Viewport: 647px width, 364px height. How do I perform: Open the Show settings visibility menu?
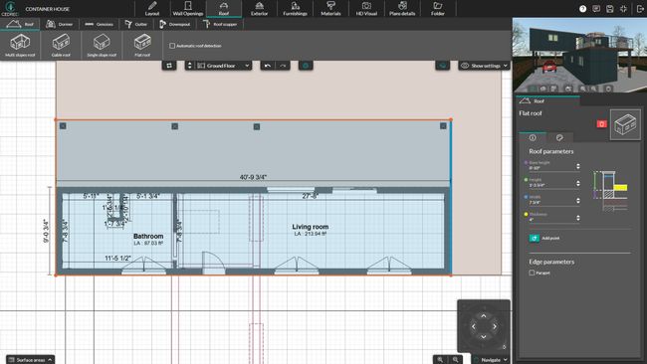tap(484, 66)
